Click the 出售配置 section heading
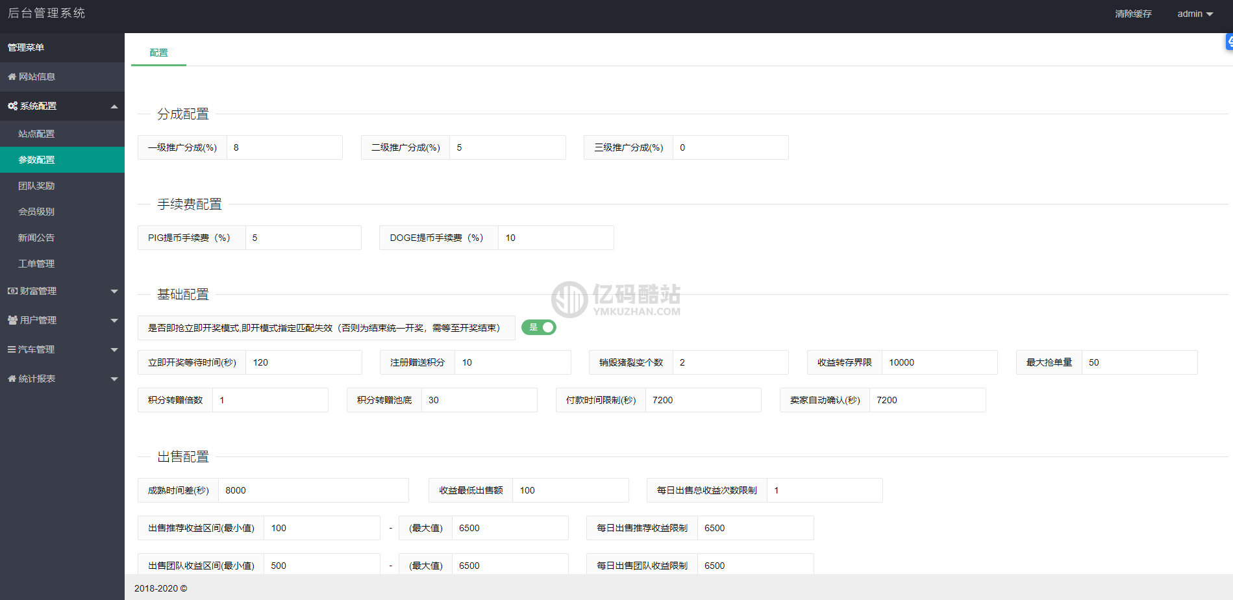1233x600 pixels. tap(183, 457)
